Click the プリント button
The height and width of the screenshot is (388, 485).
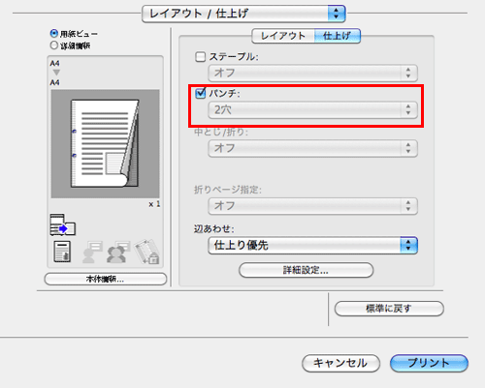point(429,363)
